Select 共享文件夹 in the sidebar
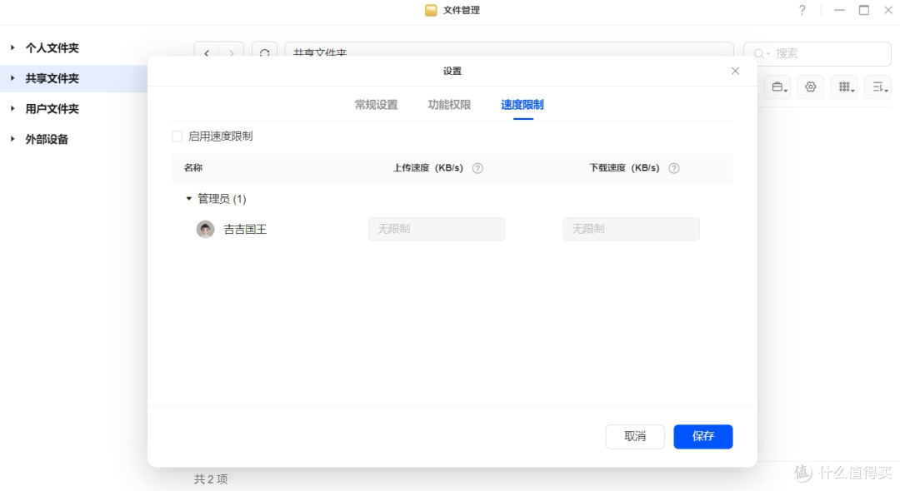900x491 pixels. [52, 78]
